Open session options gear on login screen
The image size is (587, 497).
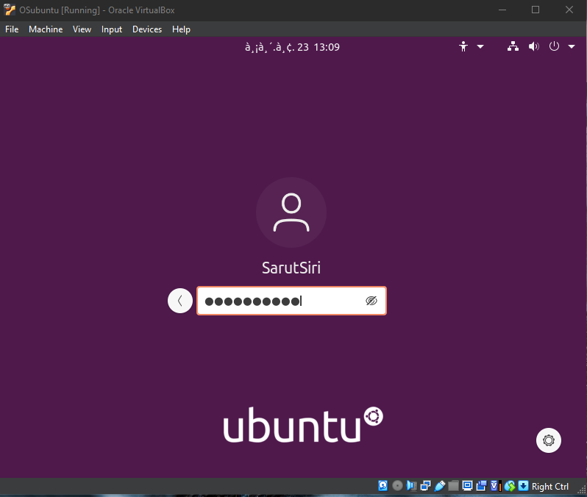(548, 440)
